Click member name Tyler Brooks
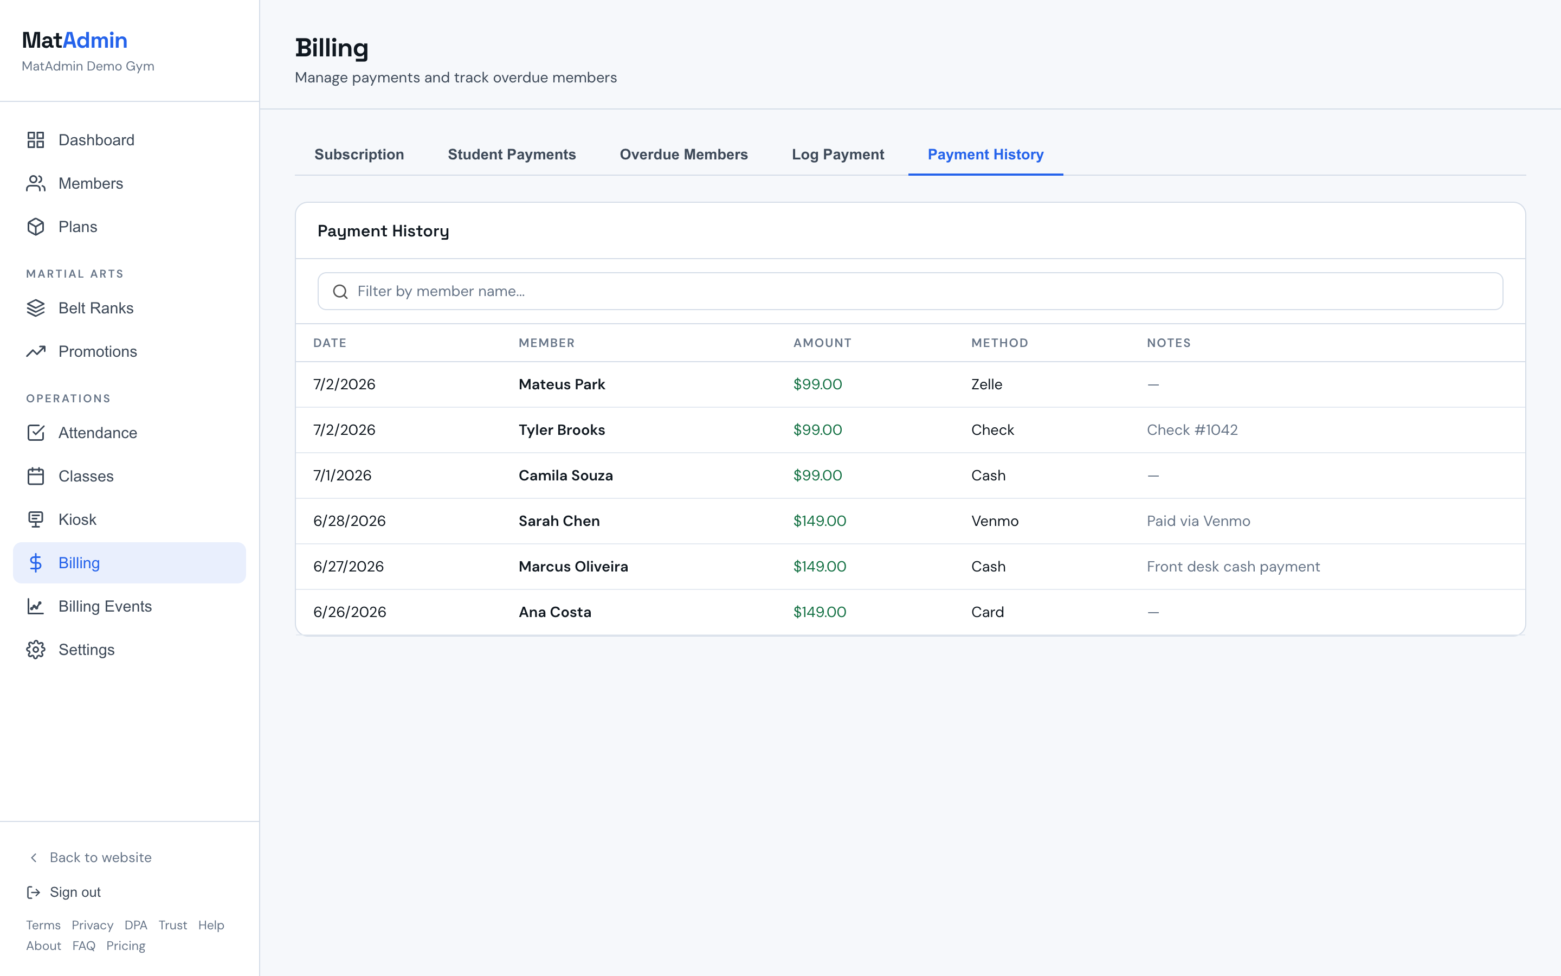This screenshot has height=976, width=1561. click(561, 430)
